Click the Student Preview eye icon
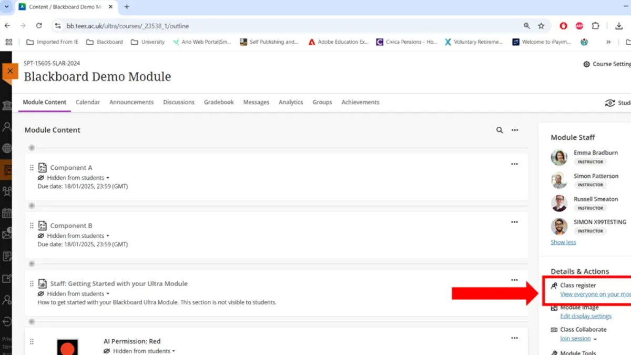This screenshot has width=631, height=355. (x=610, y=103)
